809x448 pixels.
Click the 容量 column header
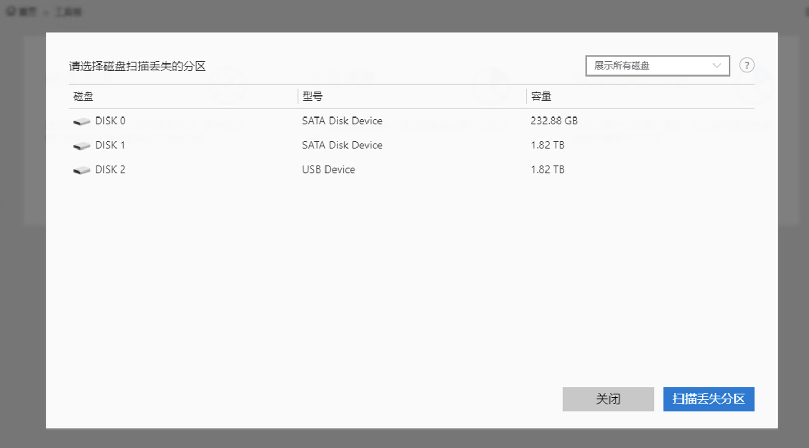[x=541, y=97]
